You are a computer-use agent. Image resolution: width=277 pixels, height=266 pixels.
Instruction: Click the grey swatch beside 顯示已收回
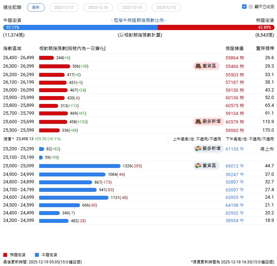click(251, 7)
